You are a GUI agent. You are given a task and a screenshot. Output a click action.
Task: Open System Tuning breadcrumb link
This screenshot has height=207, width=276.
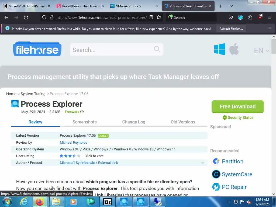tap(33, 94)
